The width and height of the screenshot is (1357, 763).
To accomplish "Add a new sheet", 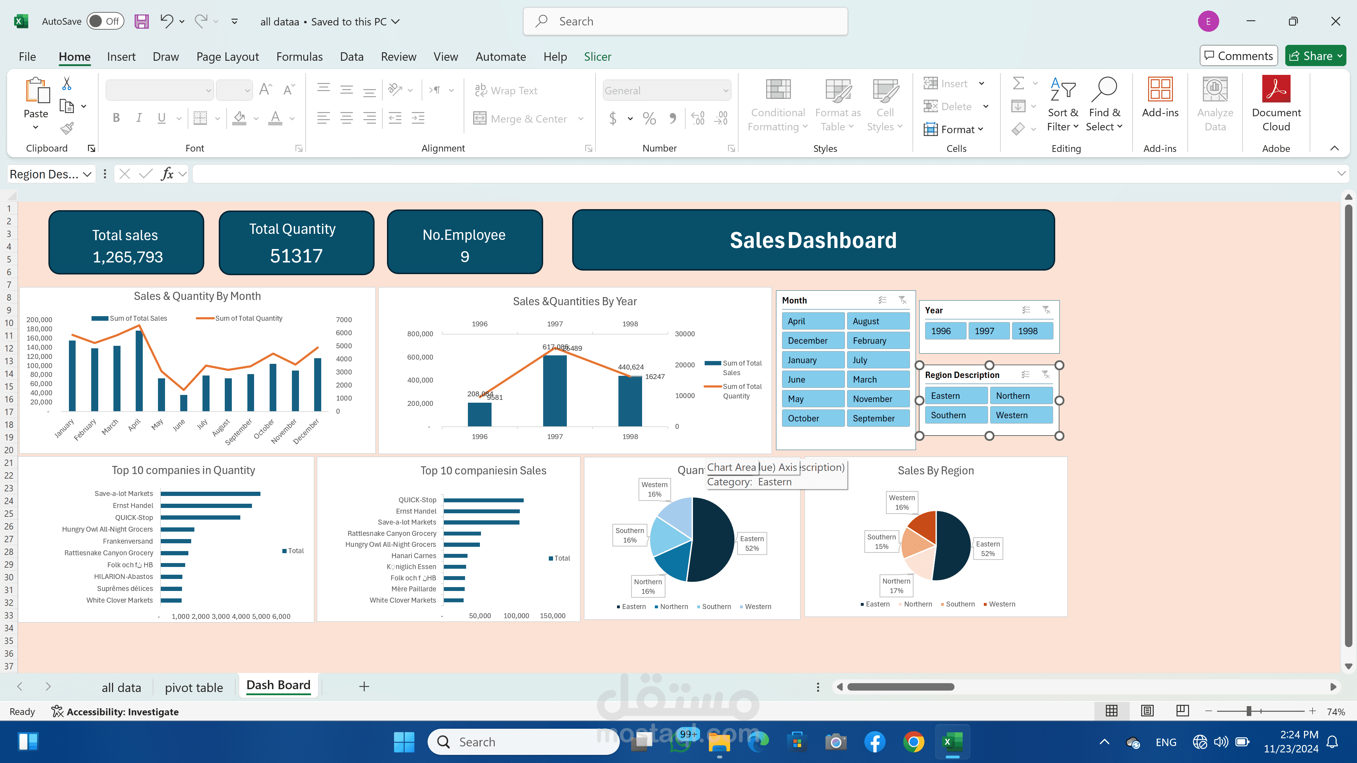I will pos(364,686).
